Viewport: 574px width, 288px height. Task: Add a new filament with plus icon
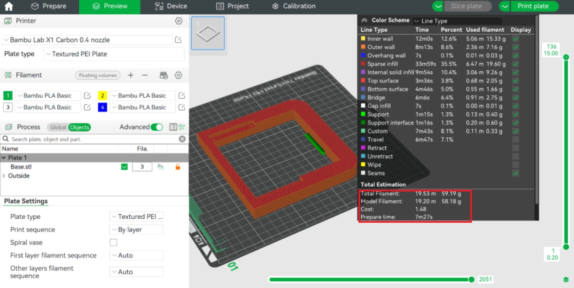[131, 75]
